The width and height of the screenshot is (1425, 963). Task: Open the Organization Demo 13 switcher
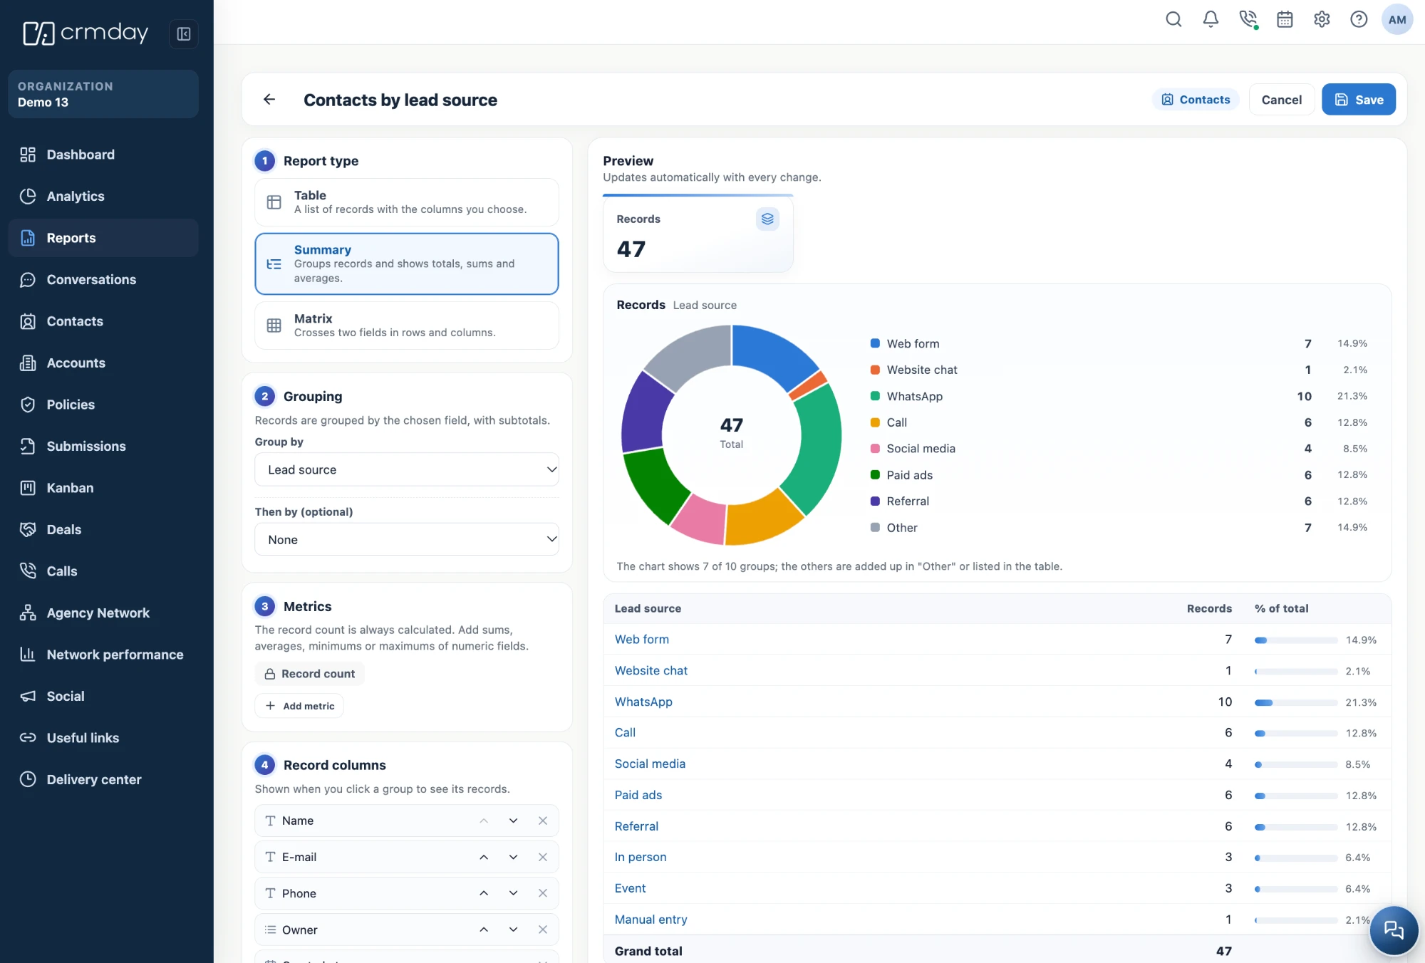[103, 94]
